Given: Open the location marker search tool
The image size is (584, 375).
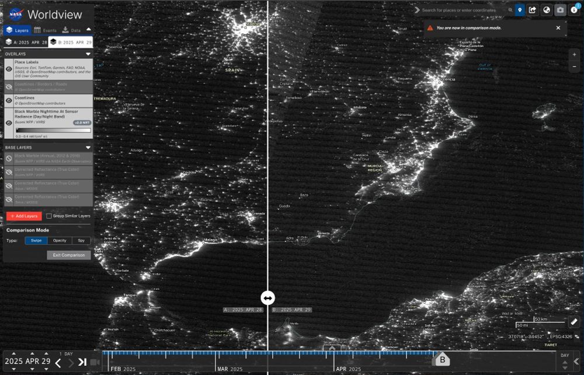Looking at the screenshot, I should coord(520,10).
